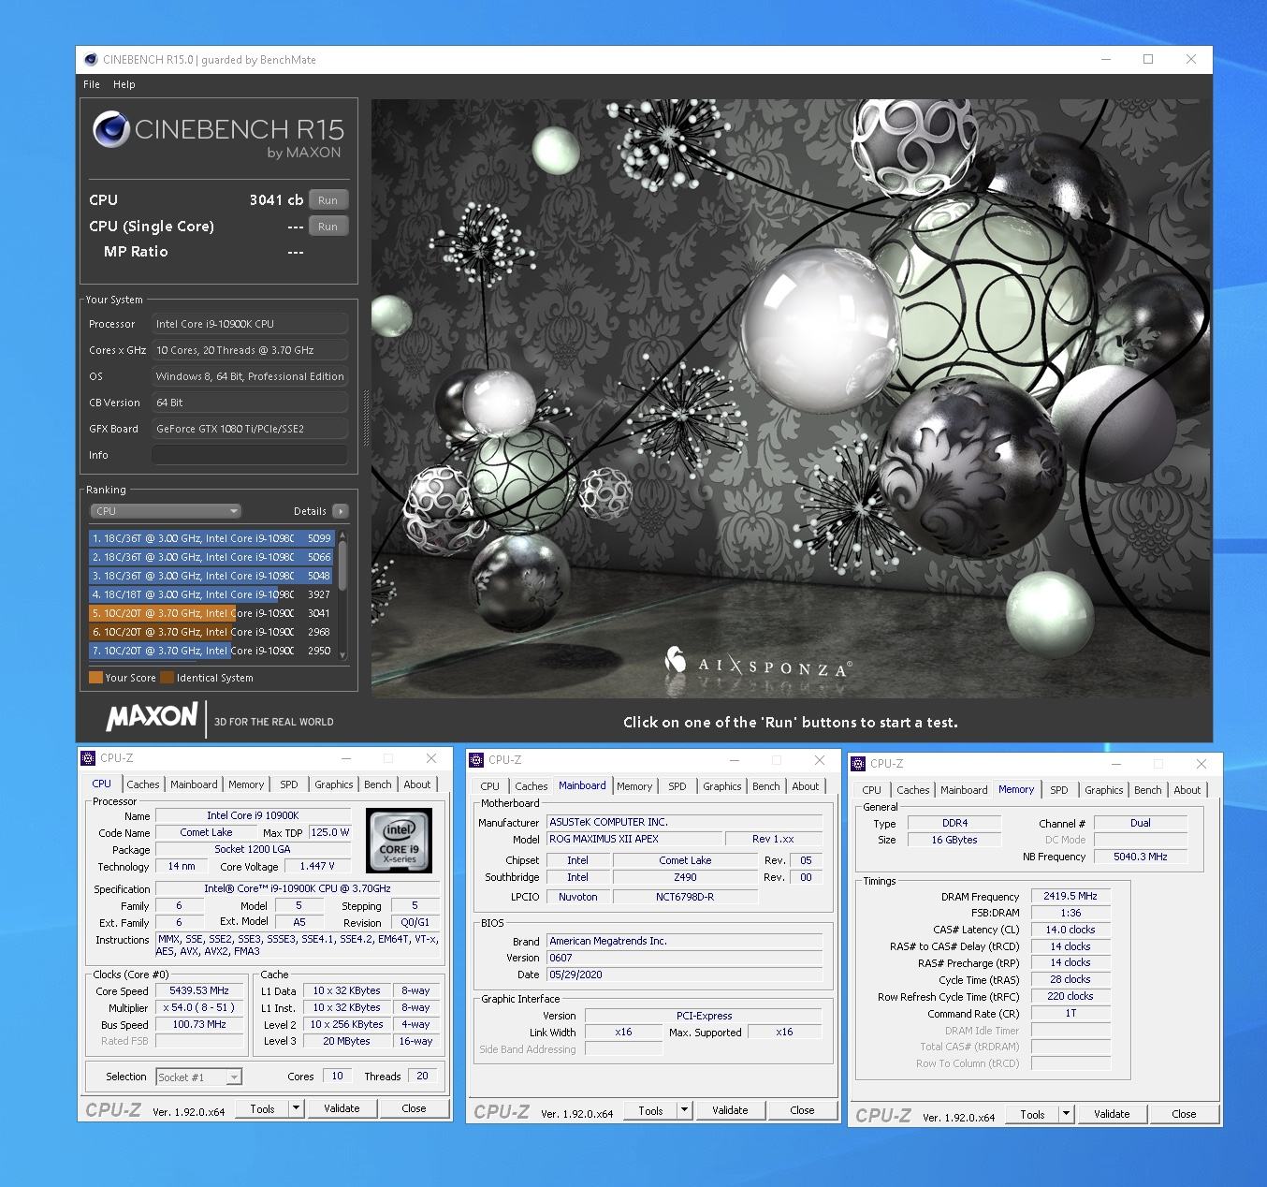
Task: Open the Ranking CPU dropdown
Action: pyautogui.click(x=166, y=511)
